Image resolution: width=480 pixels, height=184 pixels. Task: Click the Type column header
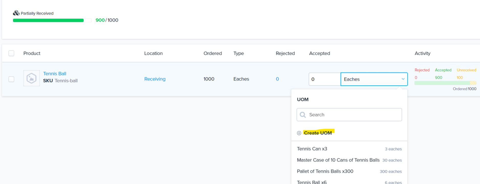pyautogui.click(x=239, y=53)
